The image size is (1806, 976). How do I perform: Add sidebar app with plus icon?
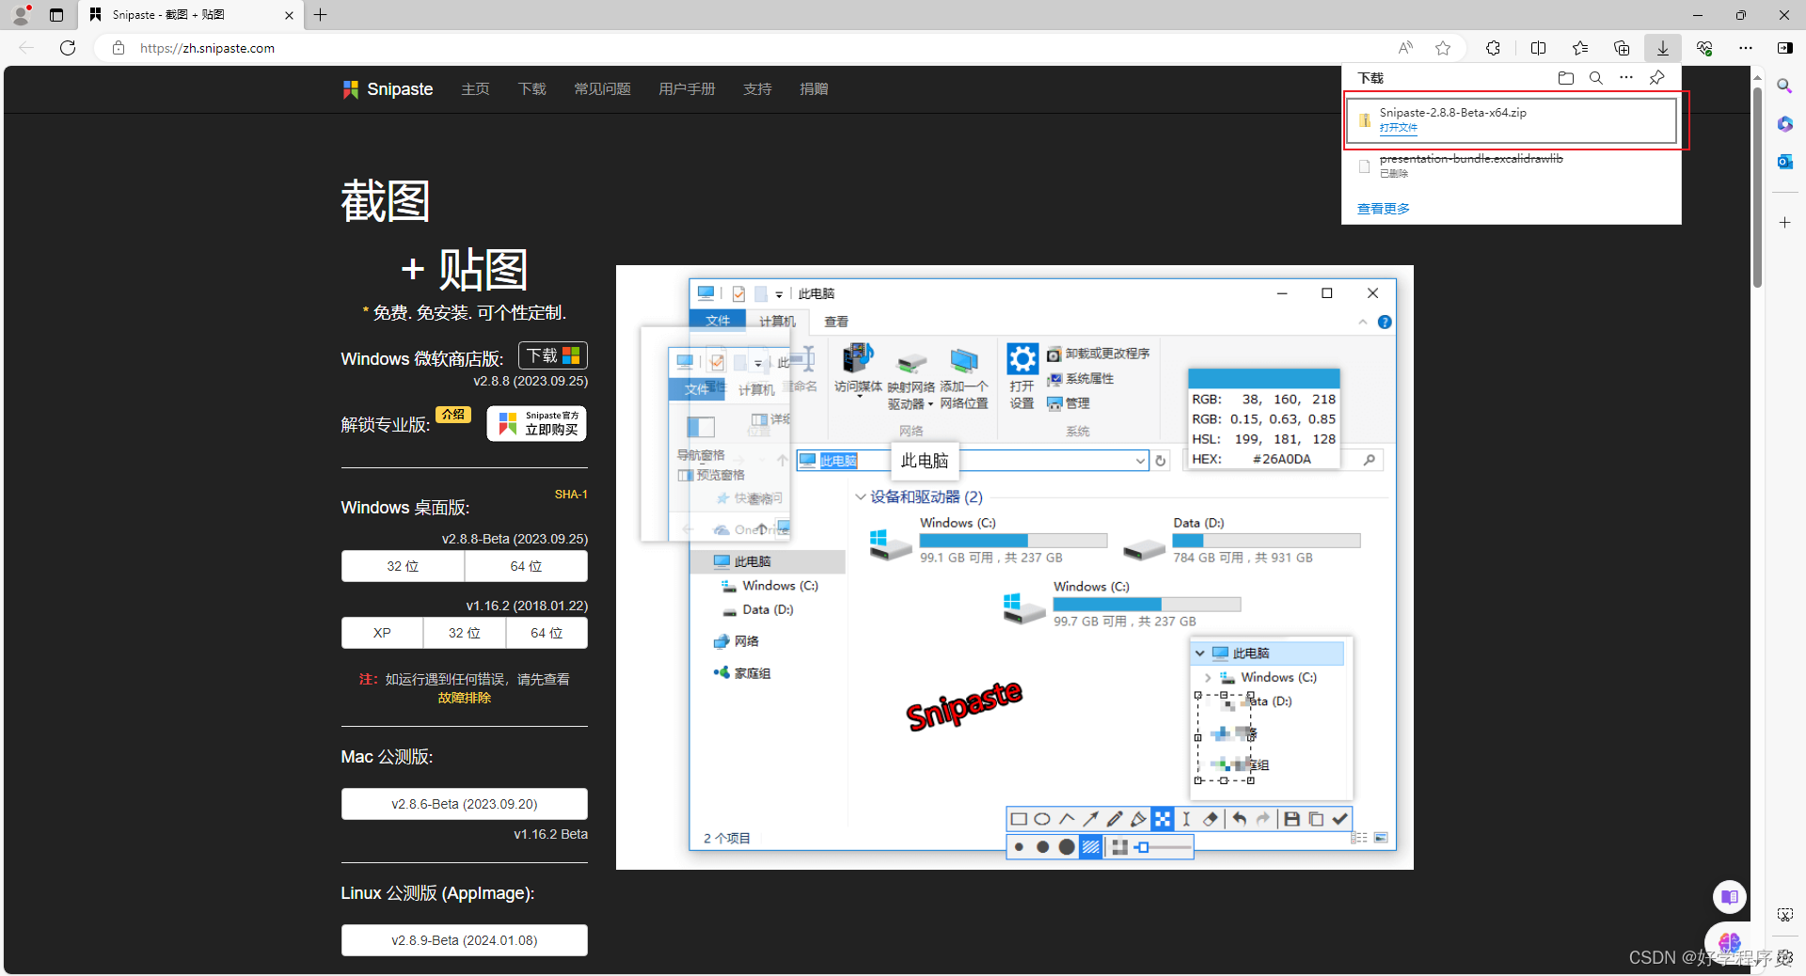[1784, 223]
